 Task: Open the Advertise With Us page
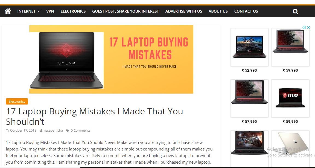184,11
